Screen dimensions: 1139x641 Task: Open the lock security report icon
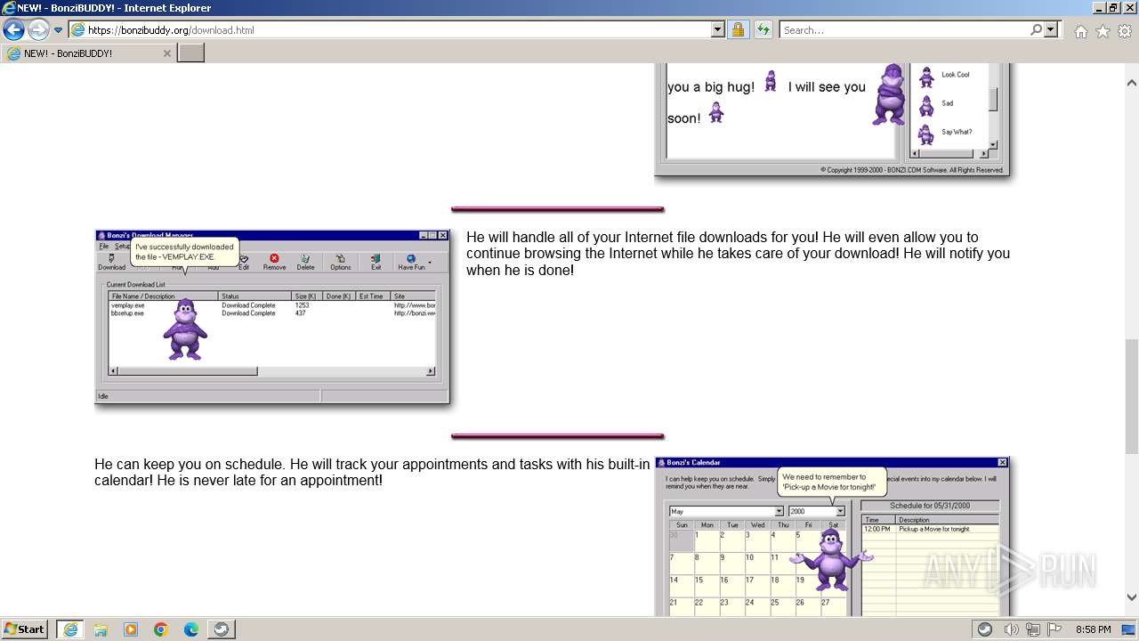coord(738,29)
